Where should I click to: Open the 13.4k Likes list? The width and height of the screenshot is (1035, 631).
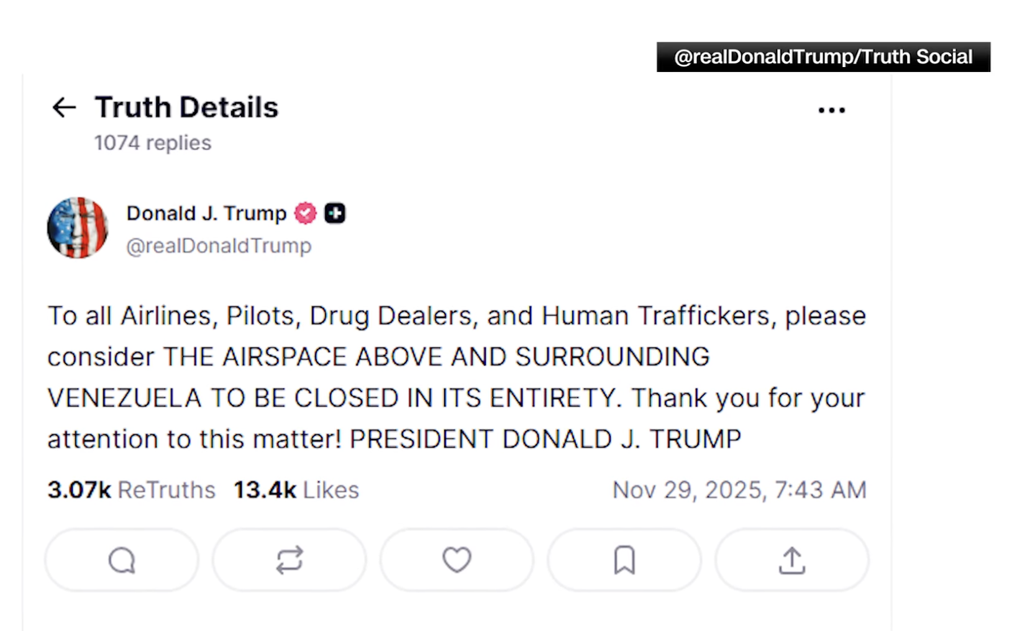[296, 489]
